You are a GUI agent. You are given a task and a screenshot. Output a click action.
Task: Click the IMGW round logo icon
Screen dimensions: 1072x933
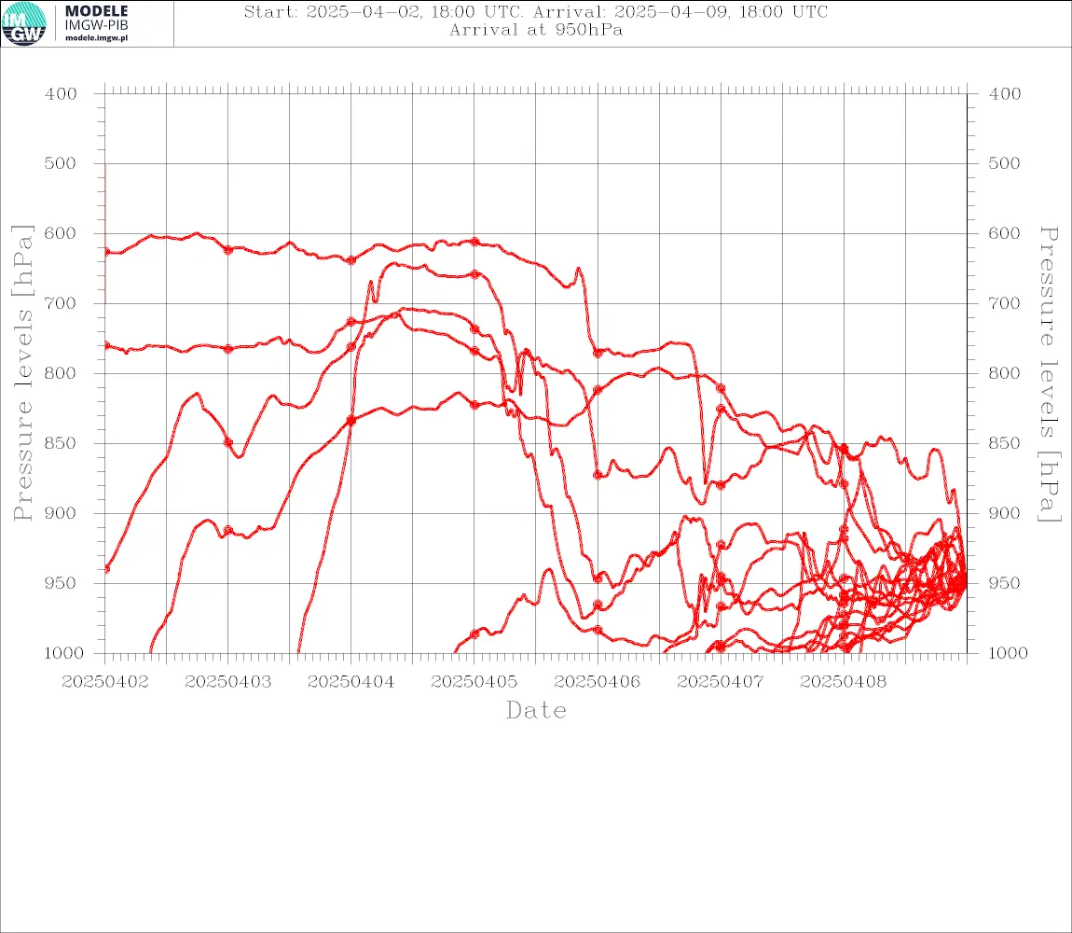[x=24, y=24]
